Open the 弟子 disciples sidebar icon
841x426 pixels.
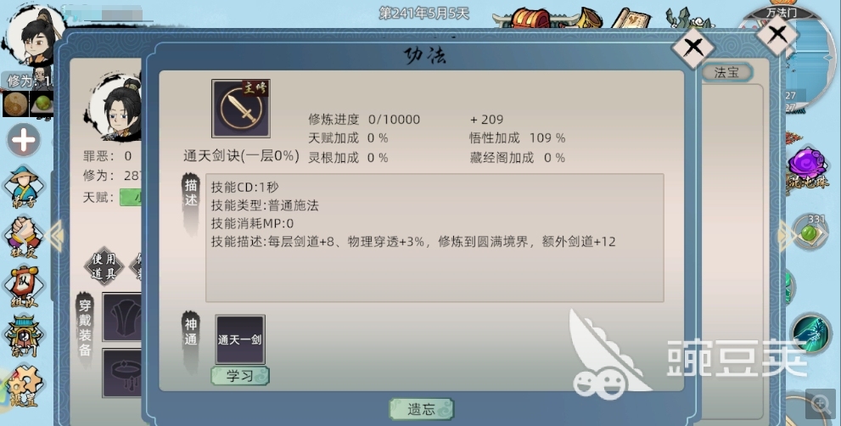coord(23,187)
